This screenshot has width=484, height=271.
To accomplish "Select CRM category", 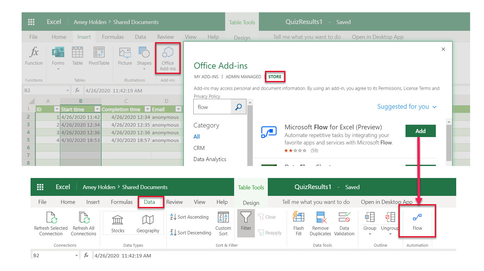I will click(x=199, y=148).
